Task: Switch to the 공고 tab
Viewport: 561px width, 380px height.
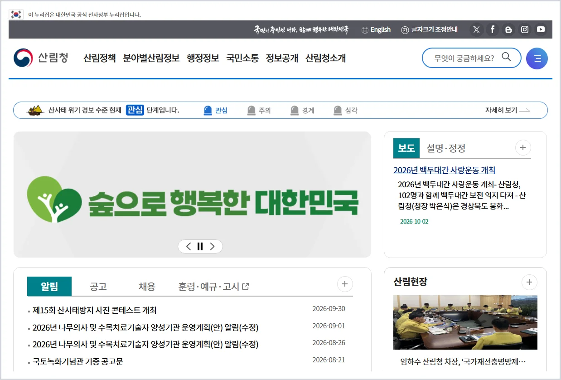Action: tap(98, 286)
